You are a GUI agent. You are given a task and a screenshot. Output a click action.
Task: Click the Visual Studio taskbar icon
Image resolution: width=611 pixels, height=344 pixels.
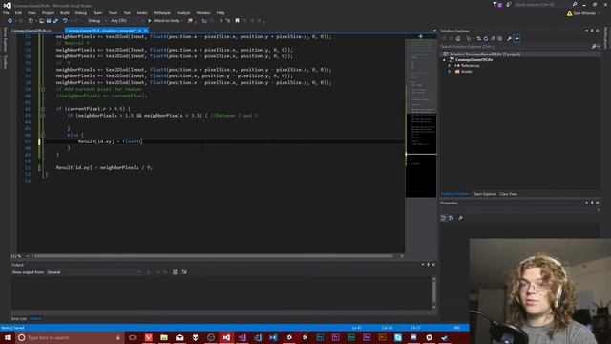[226, 337]
